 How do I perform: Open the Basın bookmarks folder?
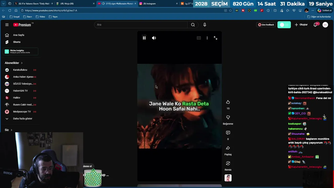click(x=28, y=17)
